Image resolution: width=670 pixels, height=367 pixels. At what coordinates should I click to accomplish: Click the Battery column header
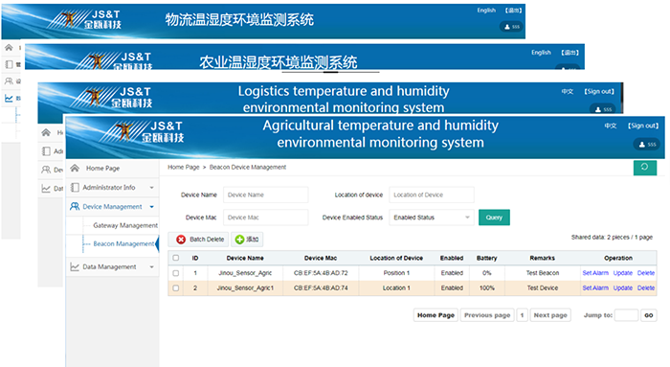(486, 258)
